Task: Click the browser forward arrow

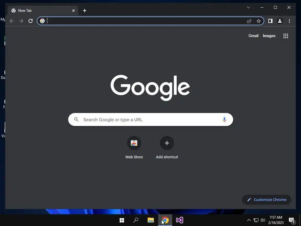Action: pos(21,21)
